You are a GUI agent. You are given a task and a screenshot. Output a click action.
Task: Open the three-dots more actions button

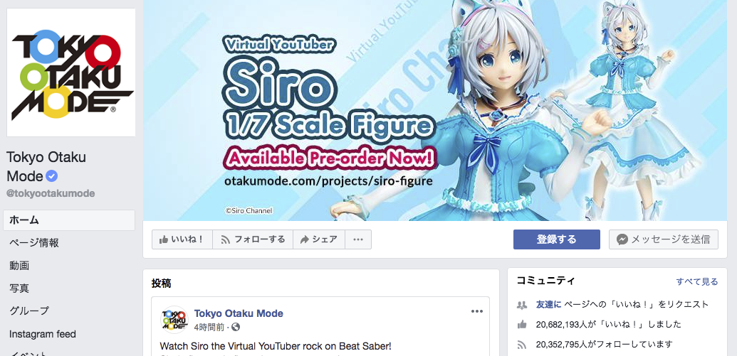(358, 239)
